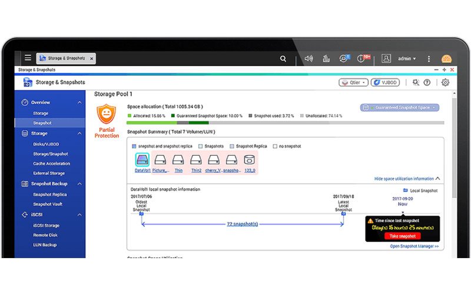The image size is (471, 294).
Task: Go to Snapshot Vault in sidebar
Action: click(48, 204)
